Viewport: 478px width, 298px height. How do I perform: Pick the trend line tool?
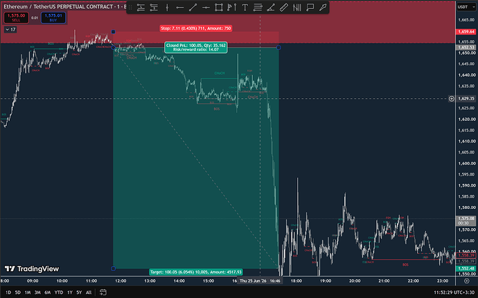pyautogui.click(x=193, y=8)
